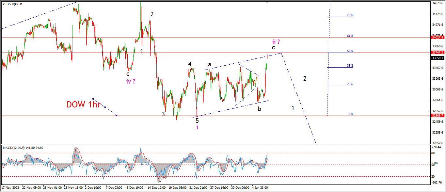Click the red 34027.8 price tag
Viewport: 446px width, 192px height.
[x=437, y=38]
